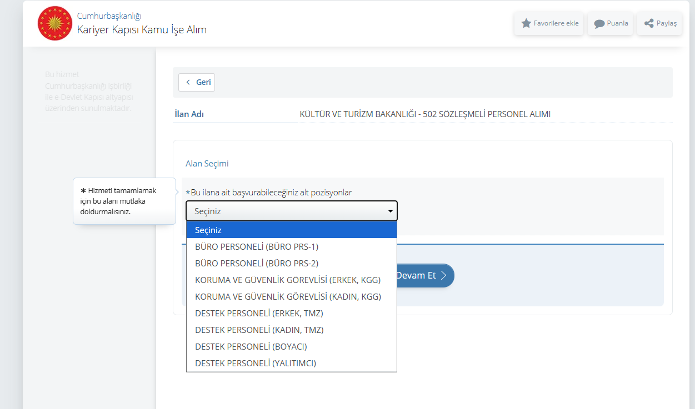Click the Hizmeti tamamlamak required-field tooltip
This screenshot has width=695, height=409.
click(x=124, y=201)
